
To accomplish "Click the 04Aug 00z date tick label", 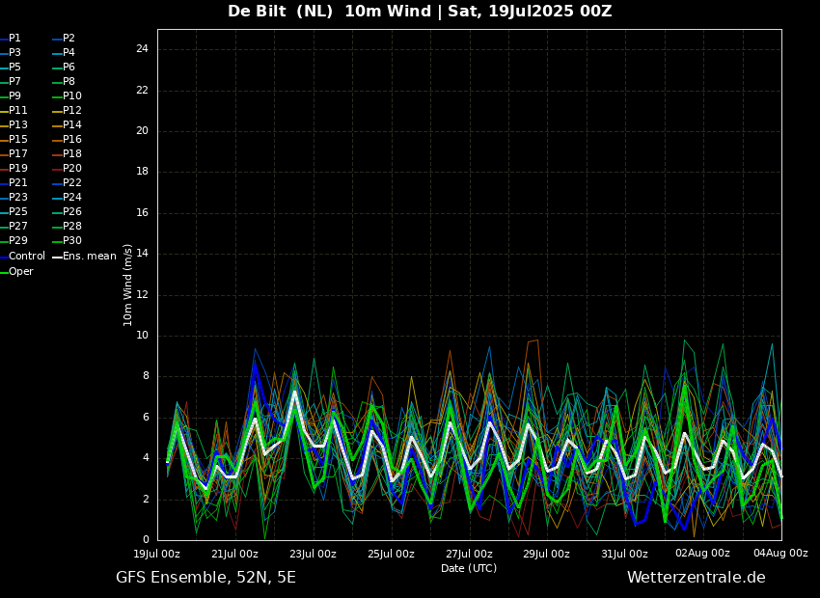I will coord(780,554).
